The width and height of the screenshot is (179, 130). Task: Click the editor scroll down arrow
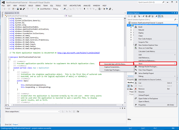point(125,103)
